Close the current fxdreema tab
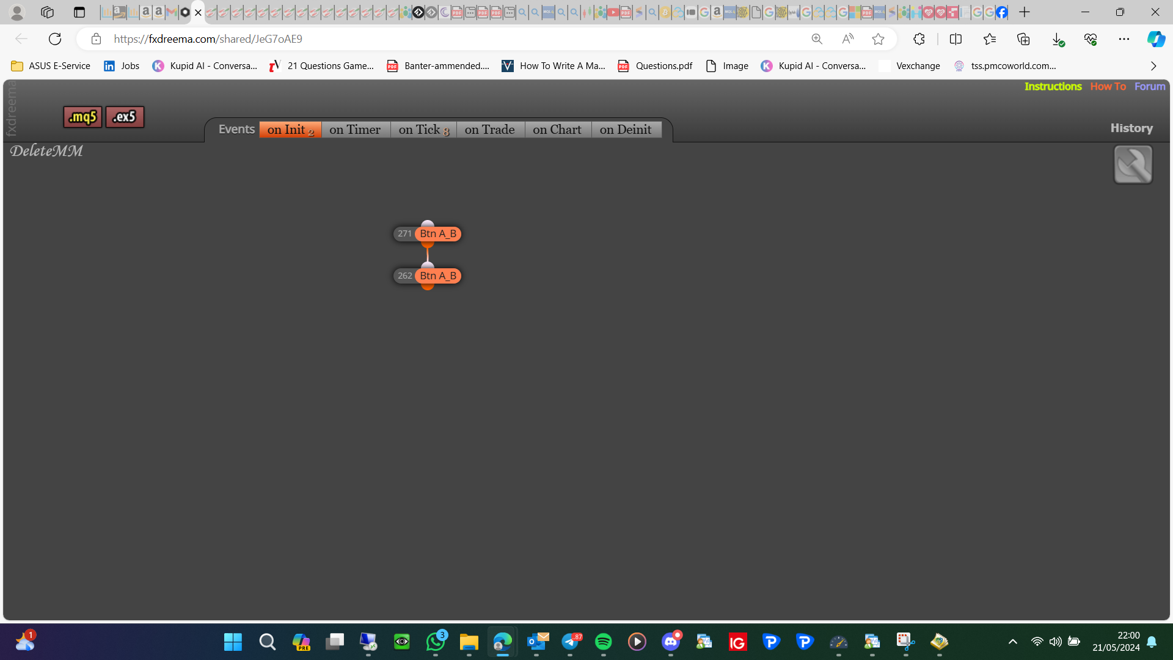This screenshot has height=660, width=1173. click(x=198, y=12)
